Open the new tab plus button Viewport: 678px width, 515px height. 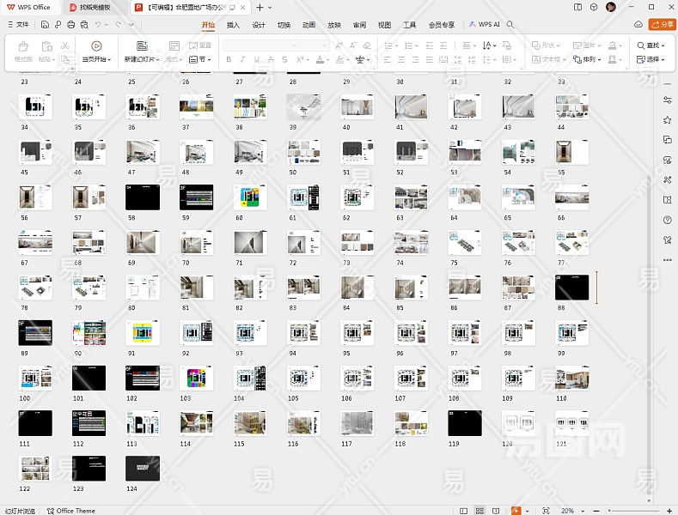point(260,7)
